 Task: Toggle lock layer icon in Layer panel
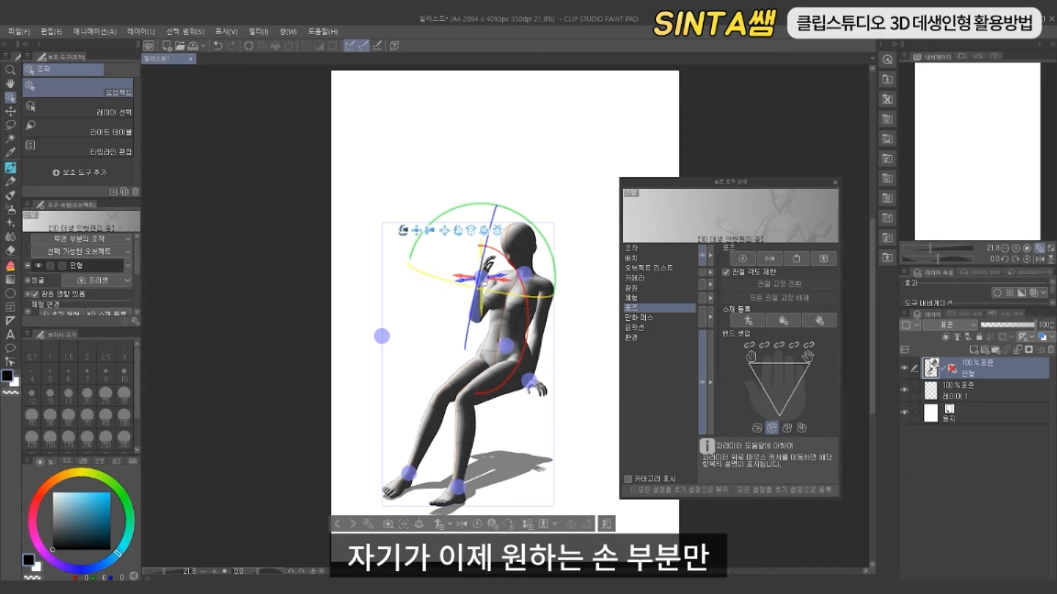pyautogui.click(x=979, y=336)
